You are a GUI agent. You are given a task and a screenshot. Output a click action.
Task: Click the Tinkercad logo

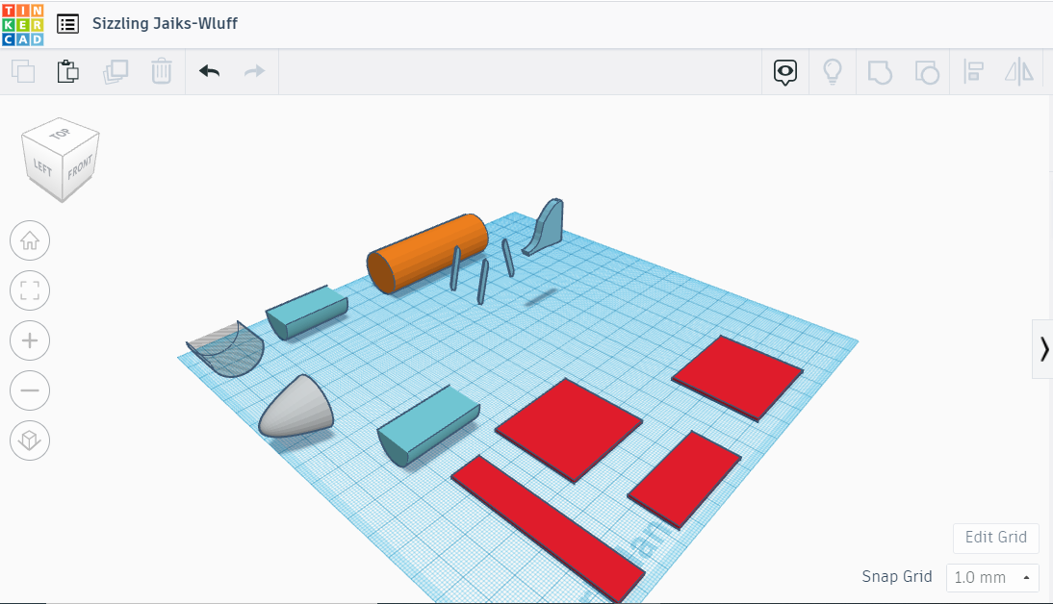tap(23, 24)
